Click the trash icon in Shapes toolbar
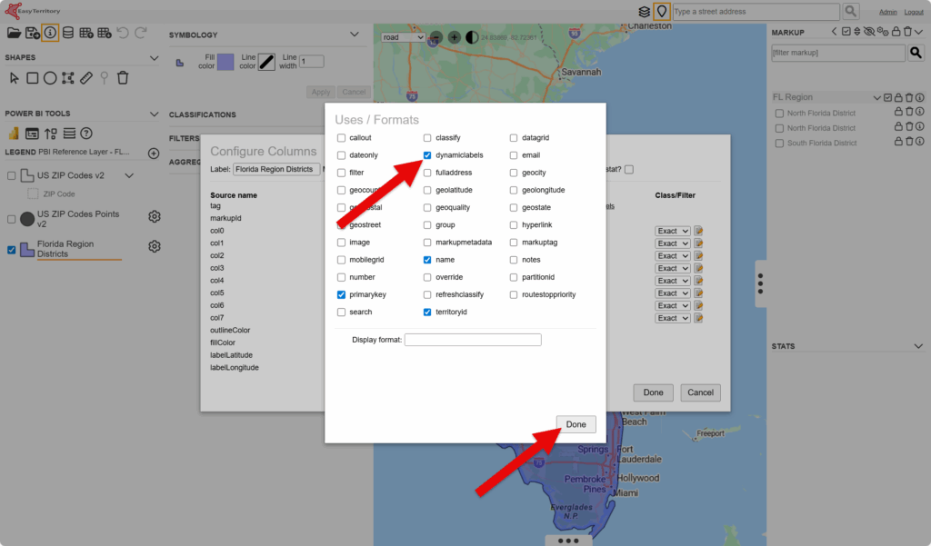Image resolution: width=931 pixels, height=546 pixels. [123, 78]
